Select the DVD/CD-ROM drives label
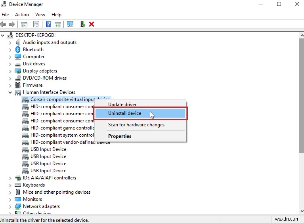The image size is (304, 223). pyautogui.click(x=45, y=78)
